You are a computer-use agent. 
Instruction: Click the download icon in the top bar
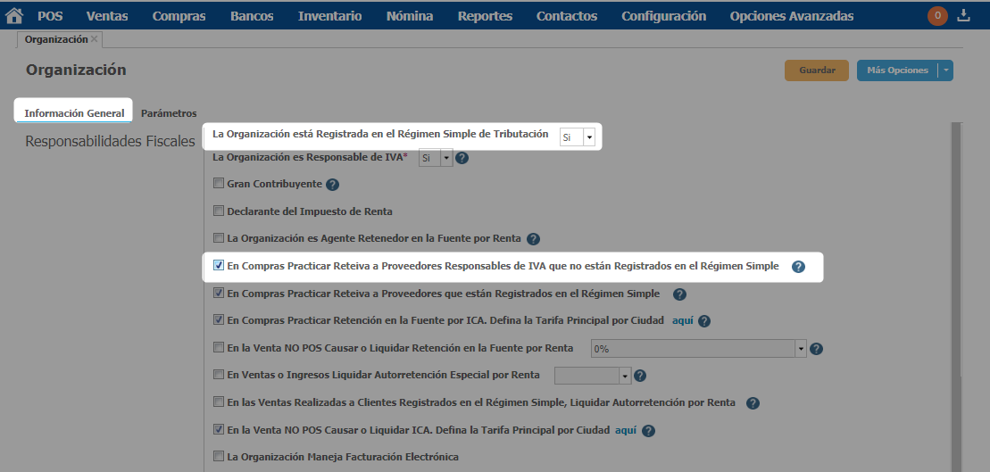[963, 15]
